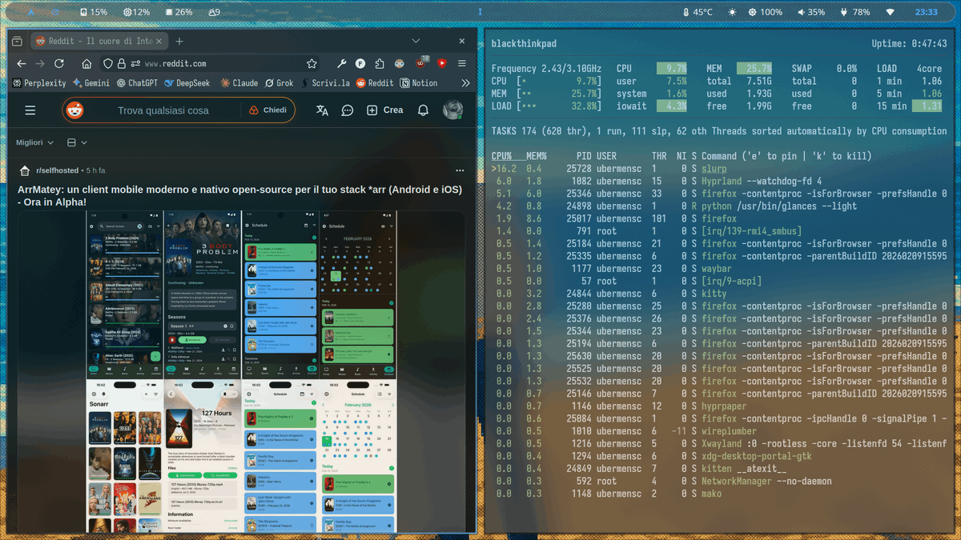Click the 45°C temperature indicator in waybar
The height and width of the screenshot is (540, 961).
(x=698, y=12)
